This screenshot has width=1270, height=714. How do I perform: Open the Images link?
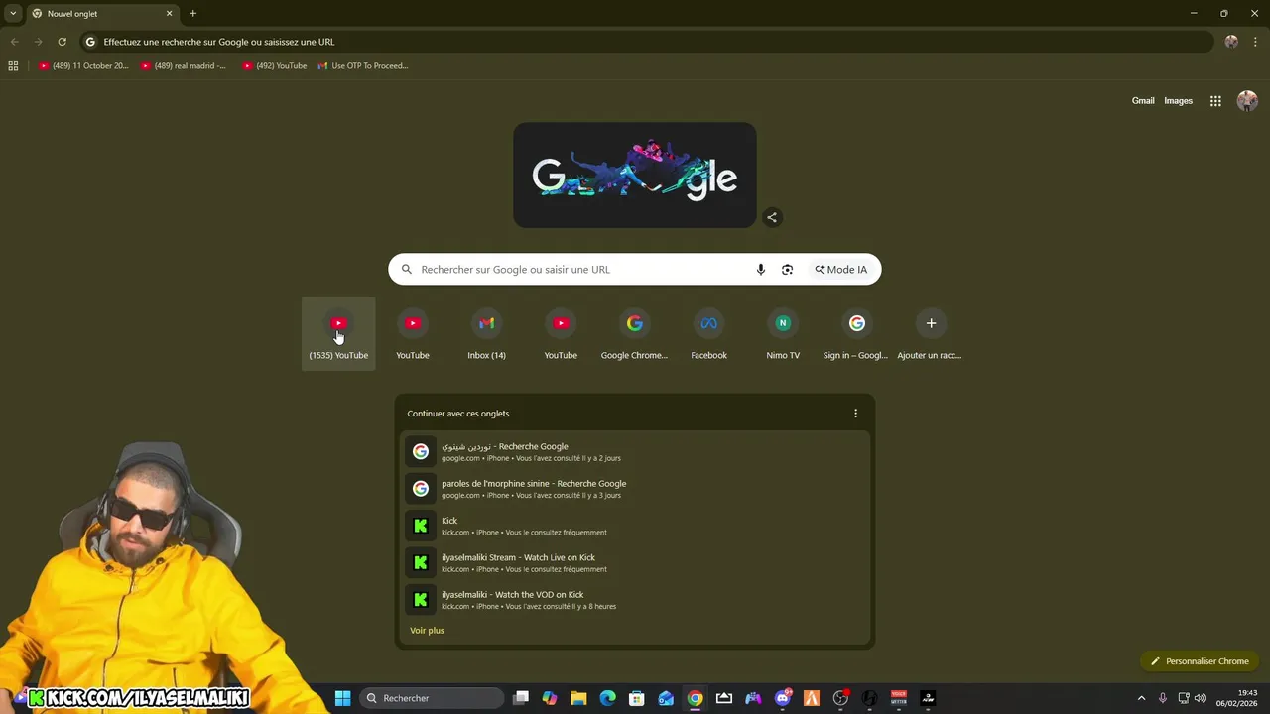pyautogui.click(x=1178, y=101)
